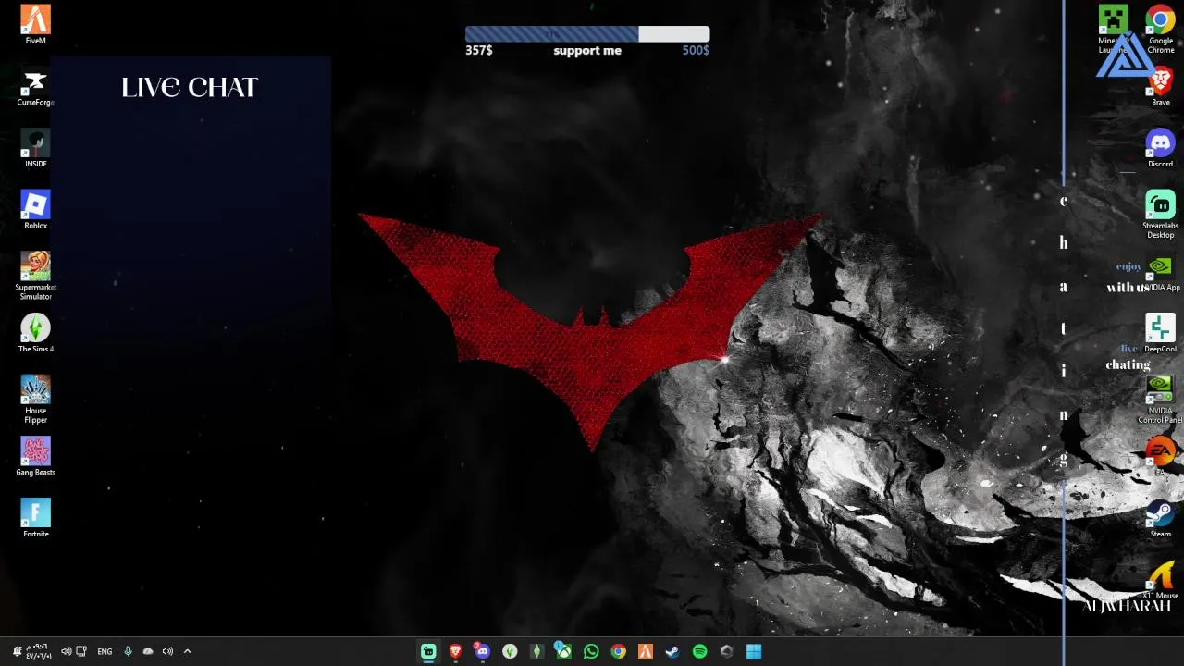Select the Streamlabs Desktop shortcut icon
Image resolution: width=1184 pixels, height=666 pixels.
tap(1160, 215)
